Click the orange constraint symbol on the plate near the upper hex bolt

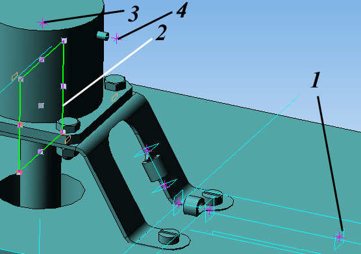(114, 97)
